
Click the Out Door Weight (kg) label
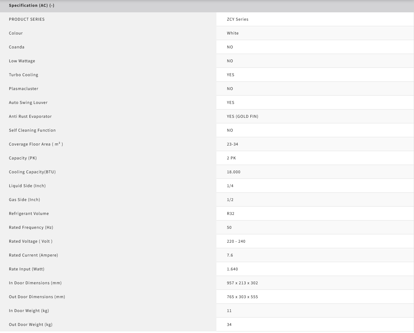(31, 324)
